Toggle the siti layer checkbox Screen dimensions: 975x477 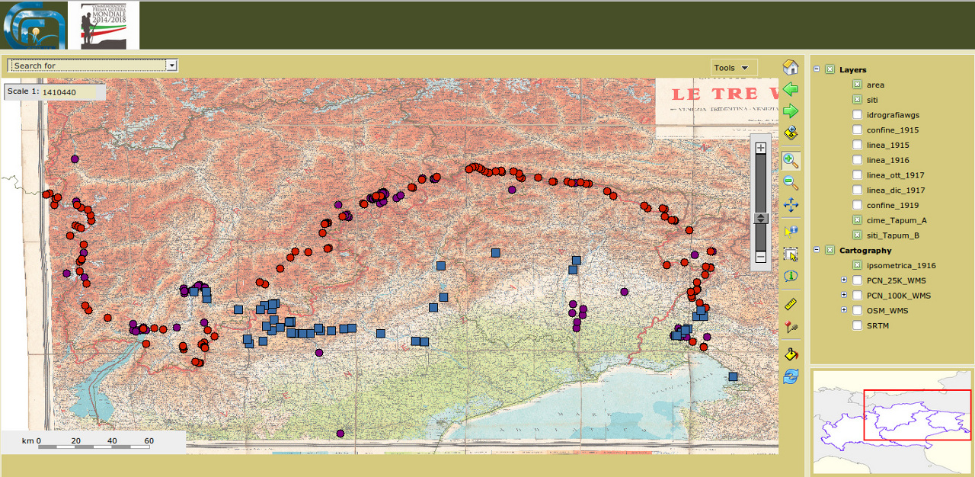tap(857, 100)
